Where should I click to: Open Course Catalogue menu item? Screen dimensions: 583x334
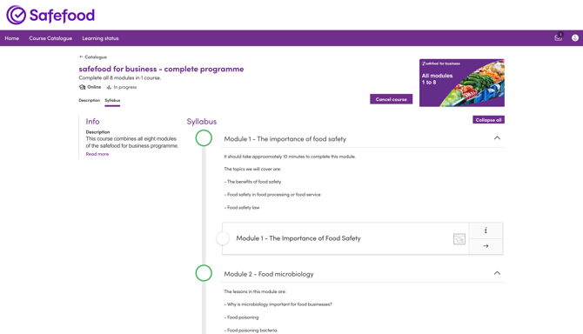click(50, 38)
